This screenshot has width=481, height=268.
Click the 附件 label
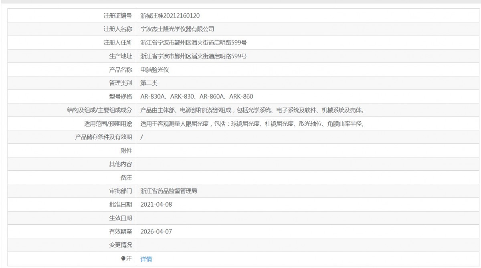coord(126,151)
